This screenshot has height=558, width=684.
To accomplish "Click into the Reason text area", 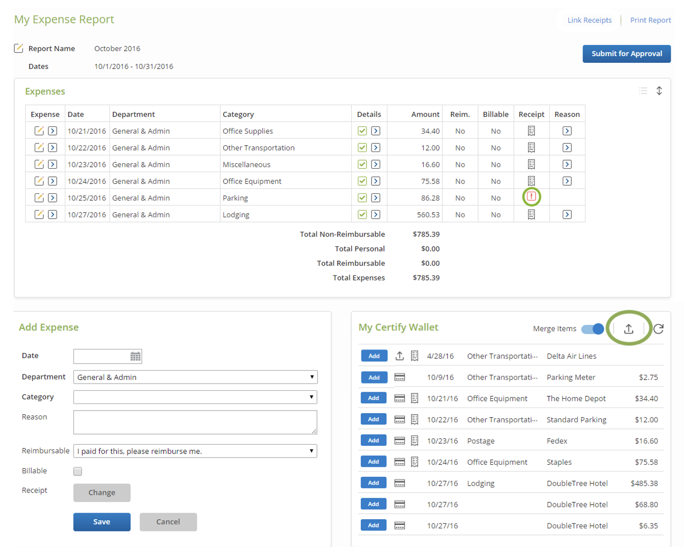I will pos(195,422).
